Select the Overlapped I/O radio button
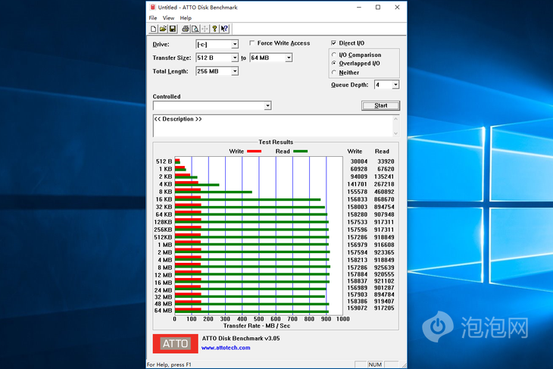This screenshot has width=553, height=369. tap(333, 64)
